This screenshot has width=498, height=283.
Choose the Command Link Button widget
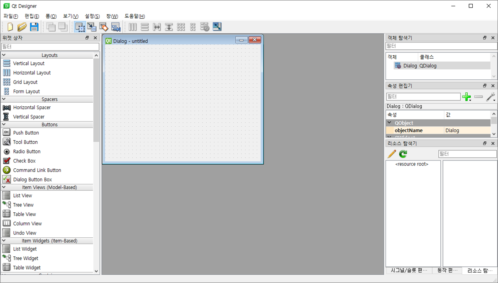(x=37, y=170)
